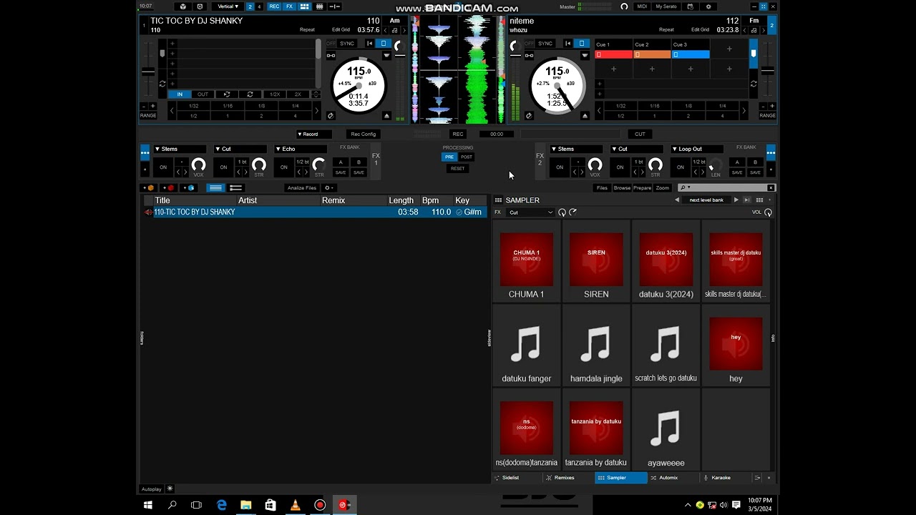Select POST processing mode
This screenshot has width=916, height=515.
(467, 157)
